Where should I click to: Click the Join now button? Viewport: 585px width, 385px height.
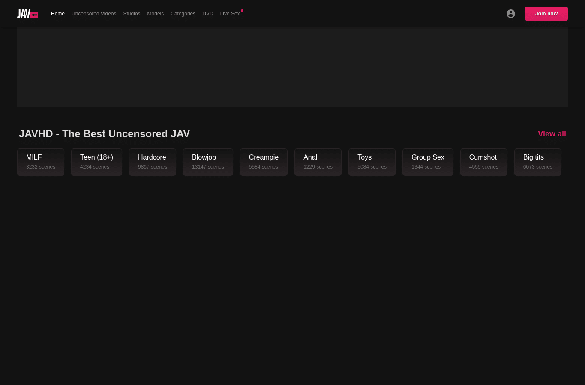click(546, 14)
